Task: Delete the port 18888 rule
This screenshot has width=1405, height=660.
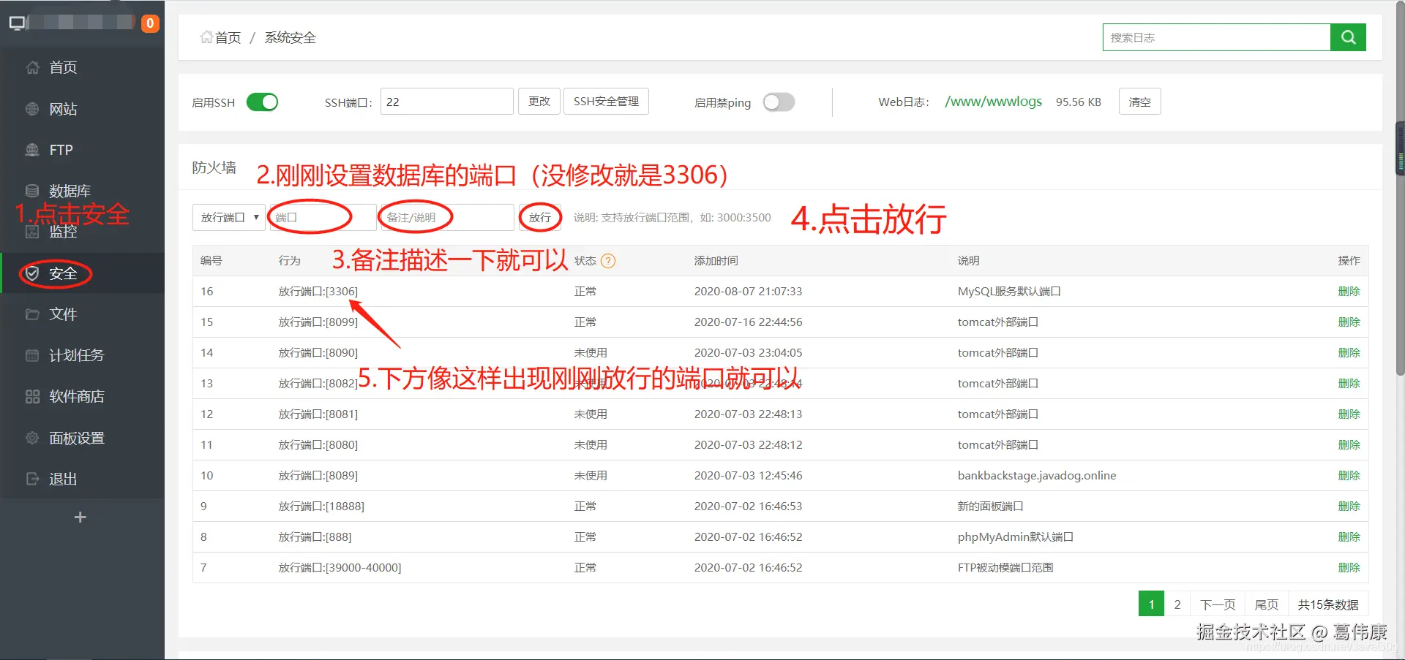Action: click(x=1349, y=506)
